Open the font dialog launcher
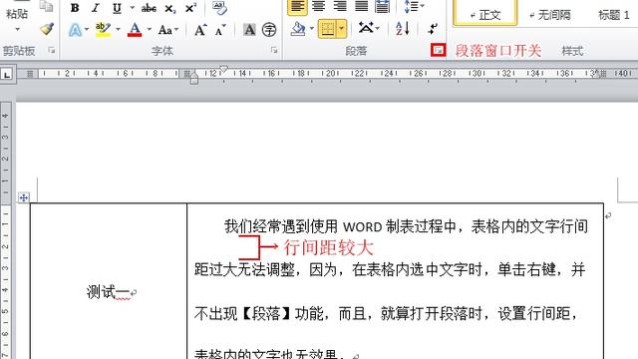 tap(274, 50)
